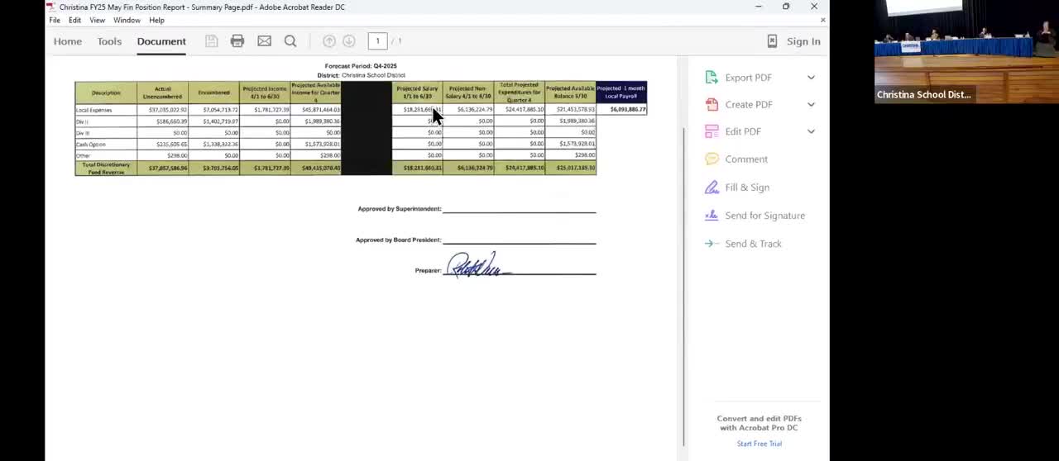Expand the Create PDF section

(811, 105)
